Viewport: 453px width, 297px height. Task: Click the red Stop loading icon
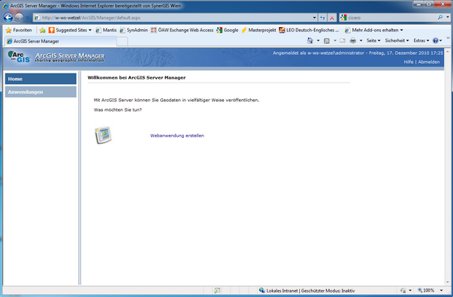pos(331,17)
